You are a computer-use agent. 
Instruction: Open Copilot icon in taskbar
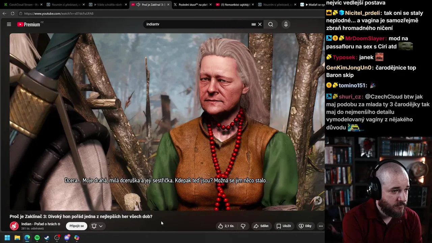[x=77, y=238]
